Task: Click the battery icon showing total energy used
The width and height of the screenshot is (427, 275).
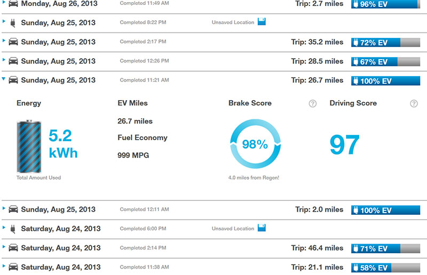Action: [27, 146]
